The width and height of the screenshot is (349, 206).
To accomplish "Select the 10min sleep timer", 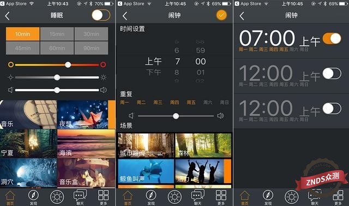I will (x=23, y=34).
